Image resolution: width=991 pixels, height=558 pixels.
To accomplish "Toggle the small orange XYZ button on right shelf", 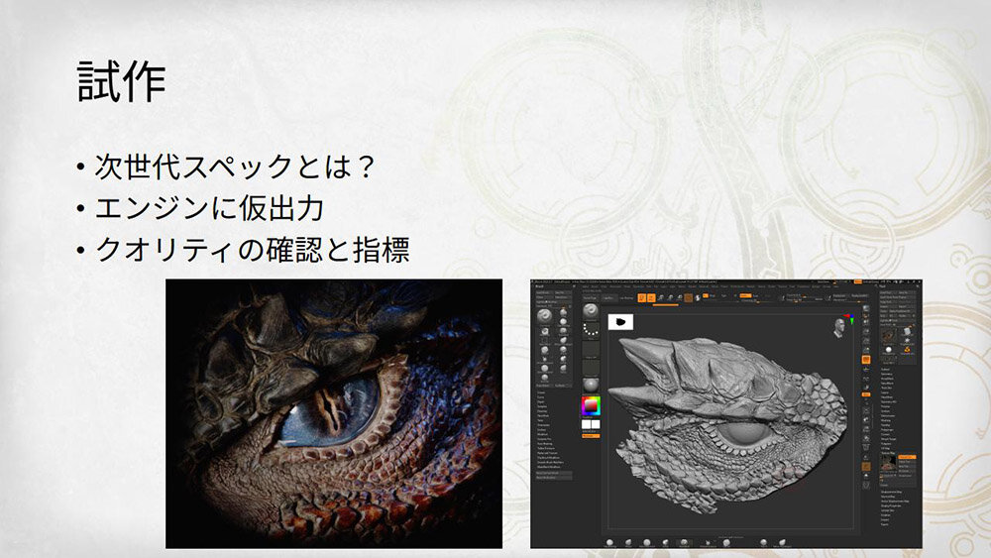I will pyautogui.click(x=866, y=394).
